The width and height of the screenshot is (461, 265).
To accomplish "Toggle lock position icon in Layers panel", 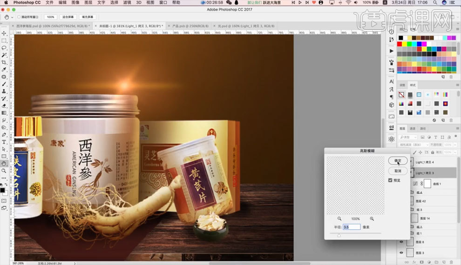I will (x=420, y=152).
